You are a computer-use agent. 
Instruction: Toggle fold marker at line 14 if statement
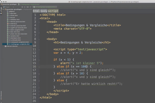click(39, 60)
